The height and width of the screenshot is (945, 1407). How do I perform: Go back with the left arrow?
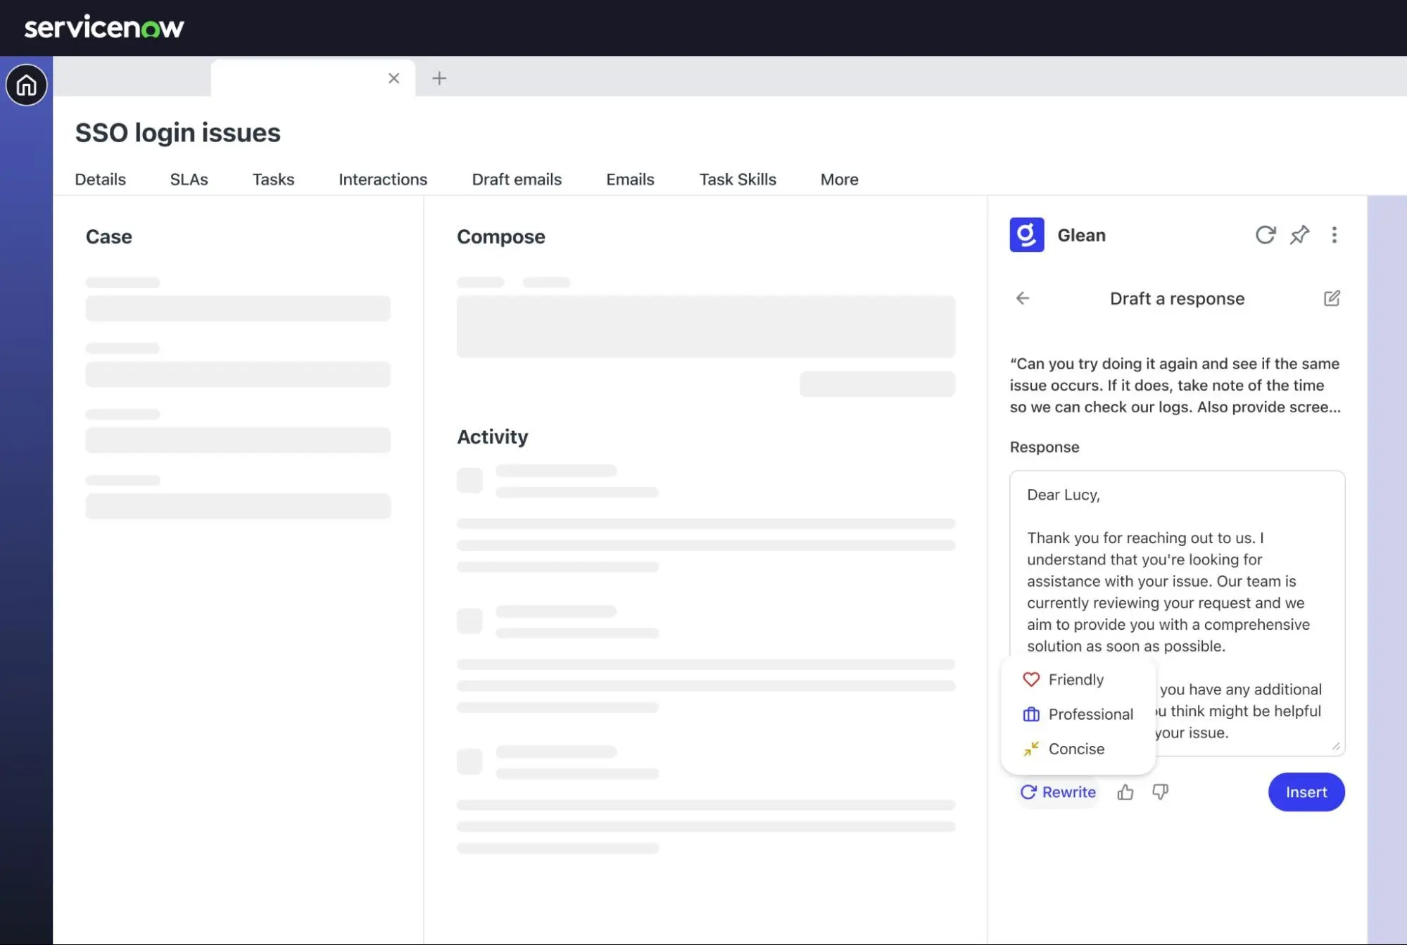point(1023,298)
